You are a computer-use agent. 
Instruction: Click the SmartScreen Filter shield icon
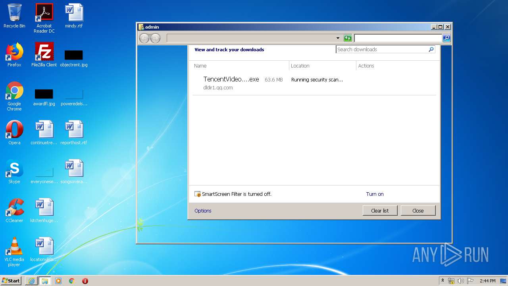pyautogui.click(x=198, y=194)
